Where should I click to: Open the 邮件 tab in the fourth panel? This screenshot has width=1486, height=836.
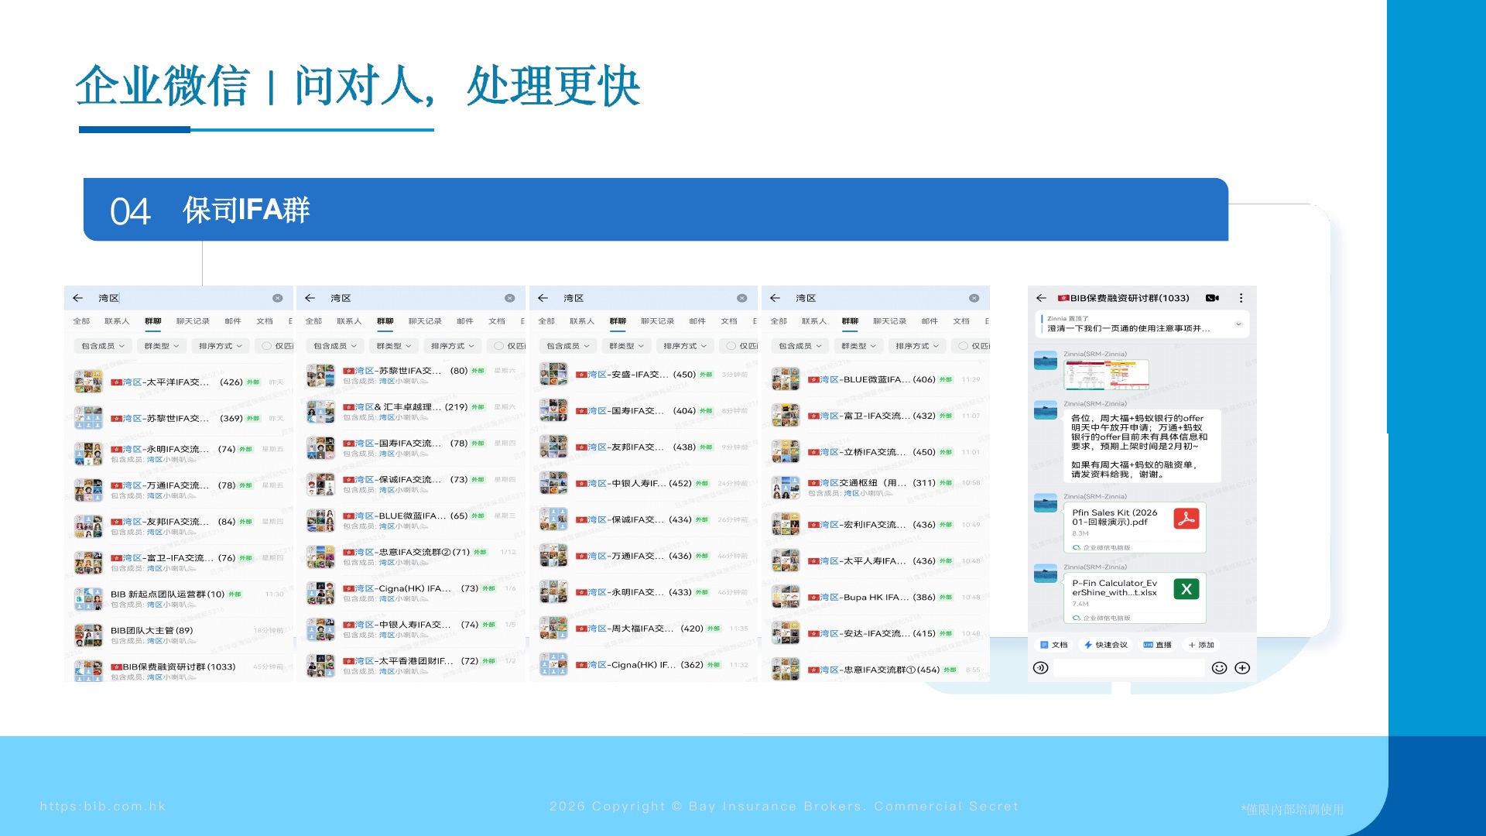click(x=930, y=321)
